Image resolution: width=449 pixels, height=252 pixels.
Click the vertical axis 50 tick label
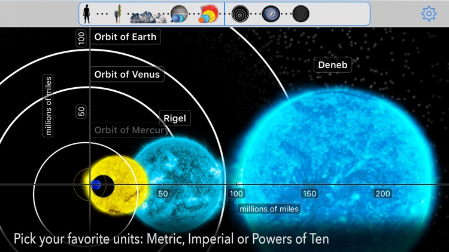click(81, 112)
